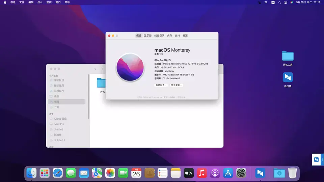This screenshot has height=182, width=324.
Task: Open System Preferences gear in Dock
Action: tap(241, 173)
